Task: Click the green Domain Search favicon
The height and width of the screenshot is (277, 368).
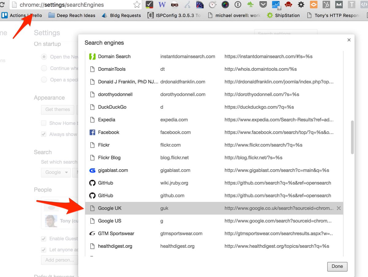Action: [92, 56]
